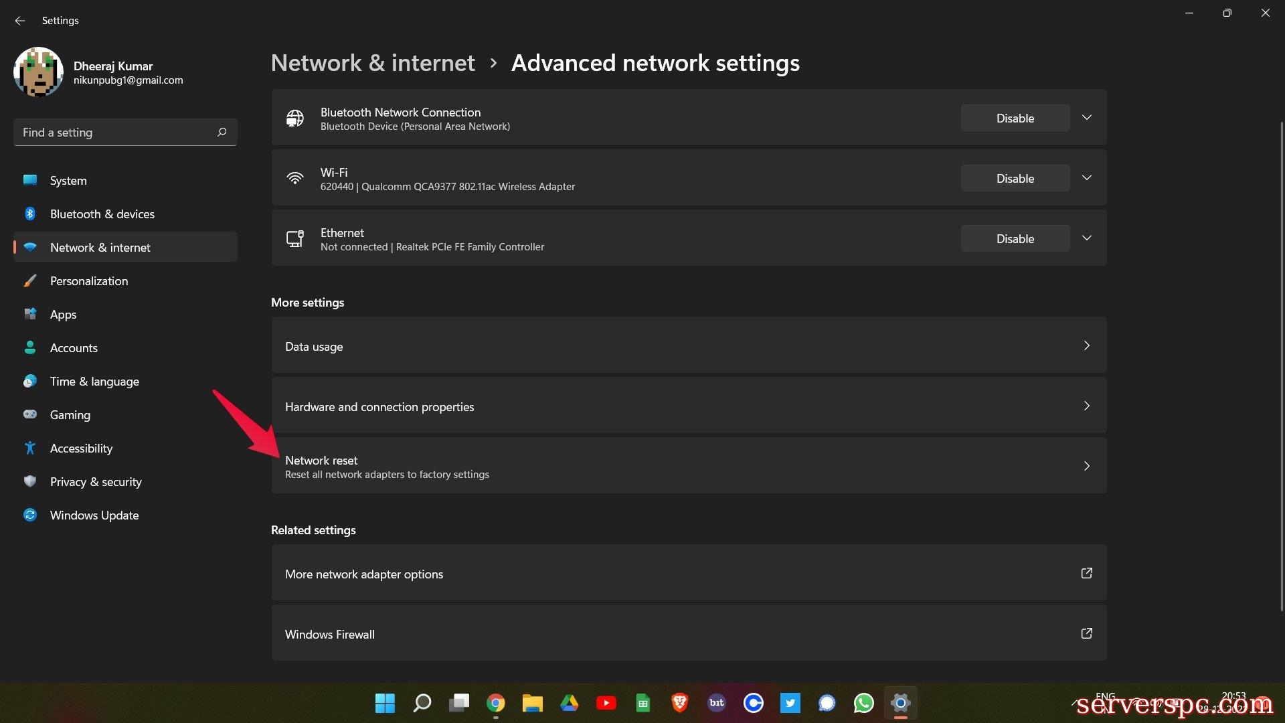Open Privacy & security in sidebar
1285x723 pixels.
(x=96, y=482)
